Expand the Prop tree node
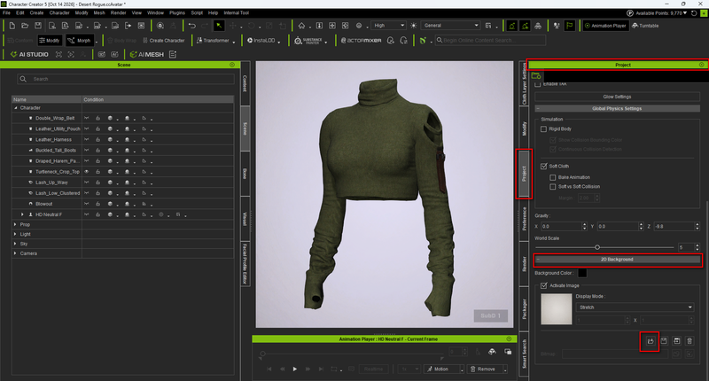Screen dimensions: 709x381 pyautogui.click(x=15, y=225)
